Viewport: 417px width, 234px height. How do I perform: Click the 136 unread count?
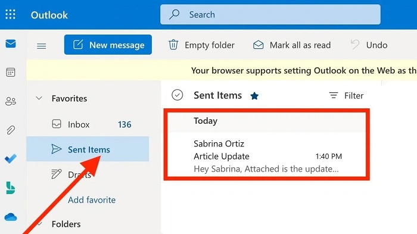pos(125,124)
